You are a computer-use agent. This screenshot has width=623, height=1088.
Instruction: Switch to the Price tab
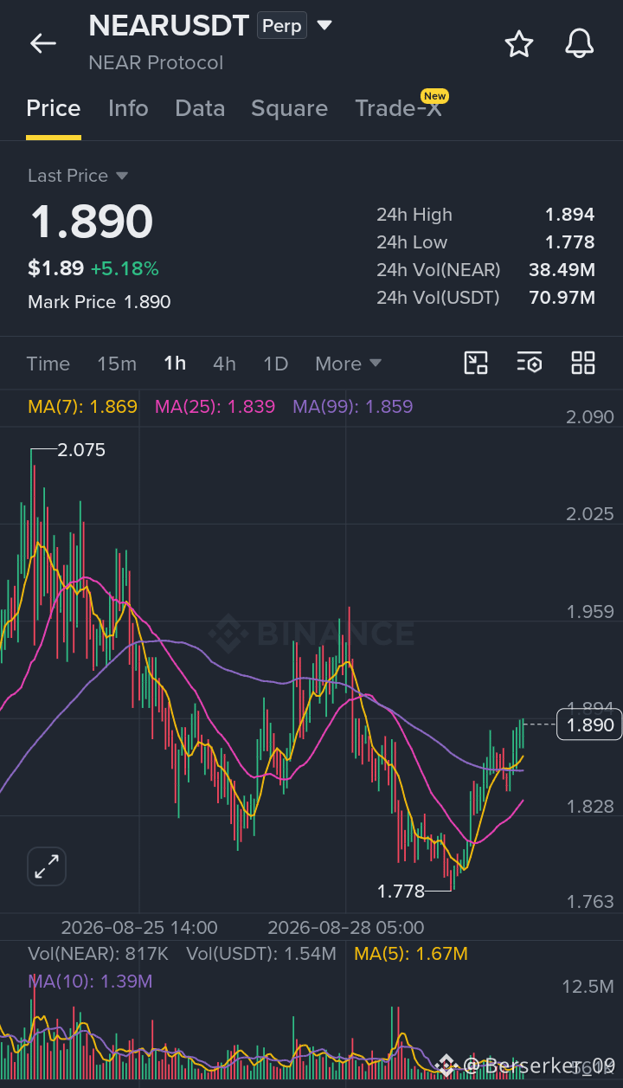pyautogui.click(x=54, y=108)
